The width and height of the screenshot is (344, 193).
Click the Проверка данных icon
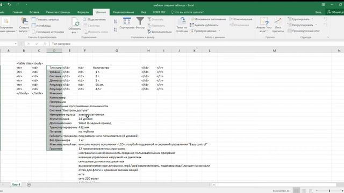192,31
